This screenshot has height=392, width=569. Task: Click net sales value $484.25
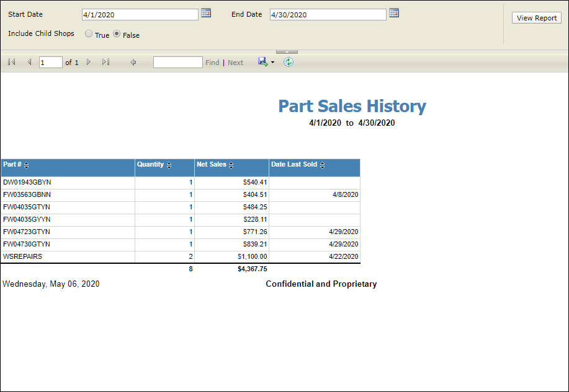pyautogui.click(x=255, y=207)
